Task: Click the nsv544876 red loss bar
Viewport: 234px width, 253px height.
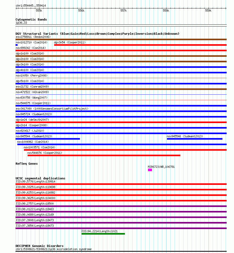Action: [104, 155]
